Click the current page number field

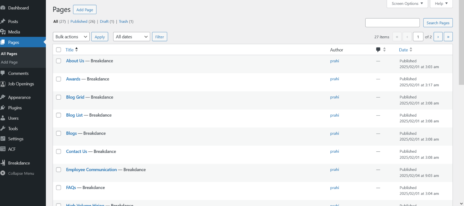pos(418,37)
